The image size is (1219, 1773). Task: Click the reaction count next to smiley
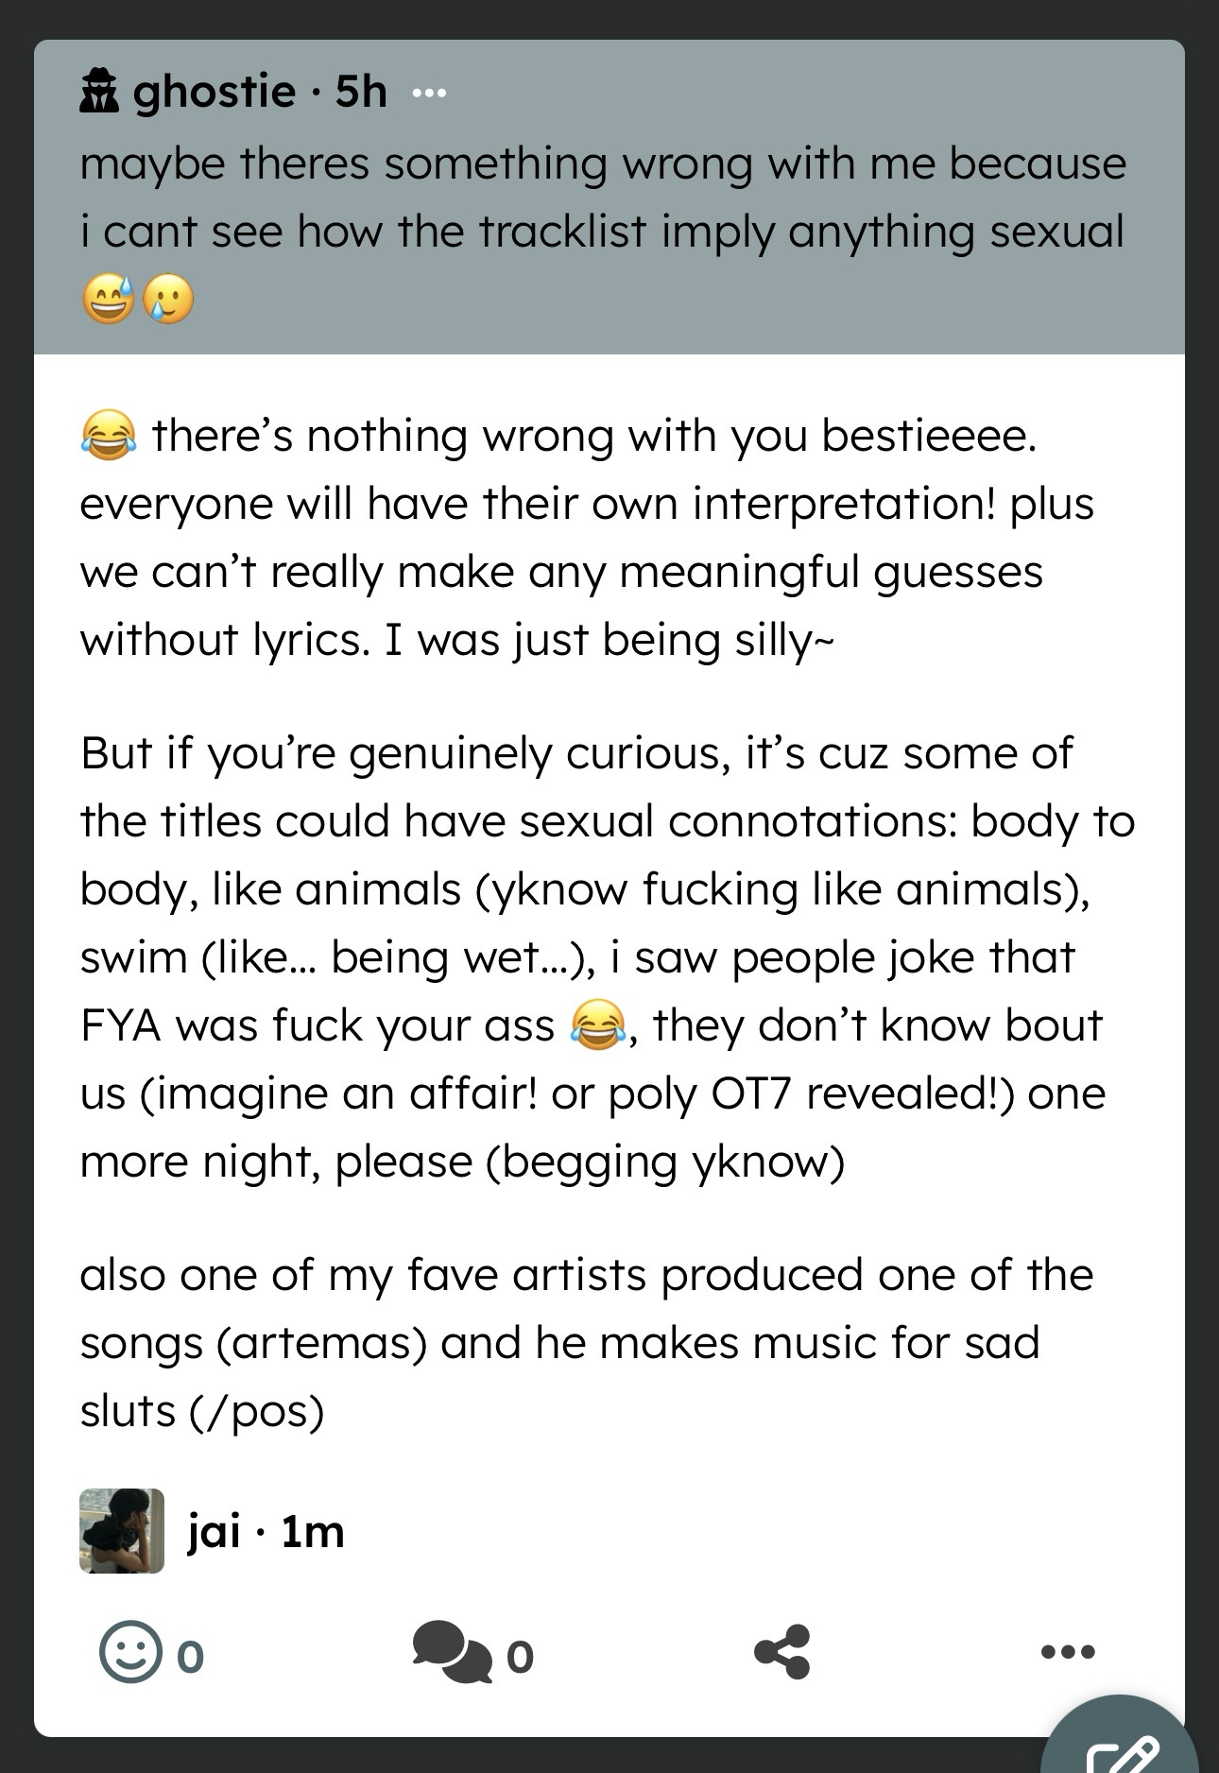click(190, 1656)
